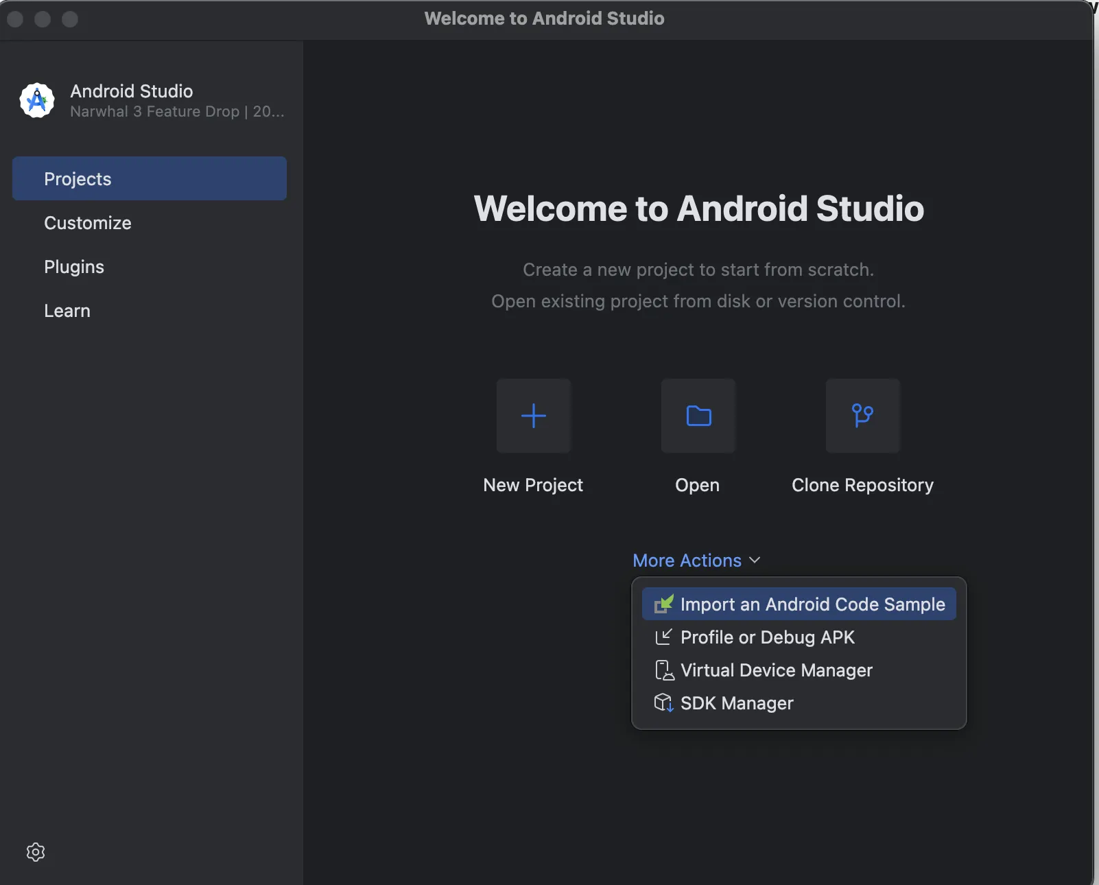This screenshot has height=885, width=1099.
Task: Close the Welcome window with red button
Action: click(x=15, y=19)
